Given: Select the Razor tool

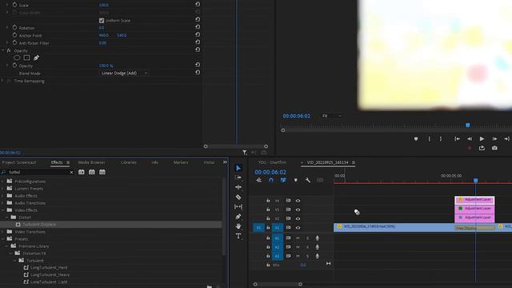Looking at the screenshot, I should point(238,197).
